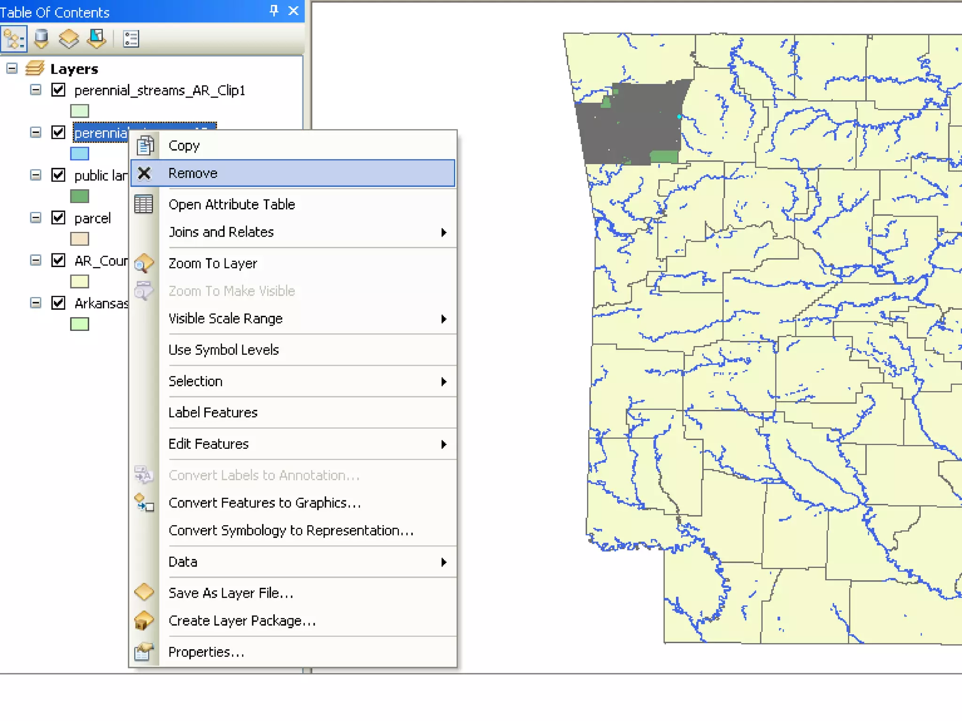
Task: Click Save As Layer File diamond icon
Action: [144, 592]
